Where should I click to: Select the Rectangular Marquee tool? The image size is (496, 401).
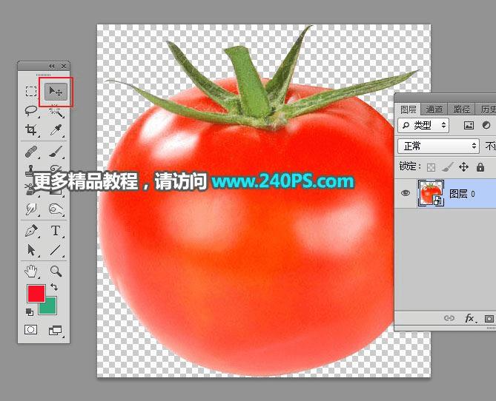tap(31, 91)
